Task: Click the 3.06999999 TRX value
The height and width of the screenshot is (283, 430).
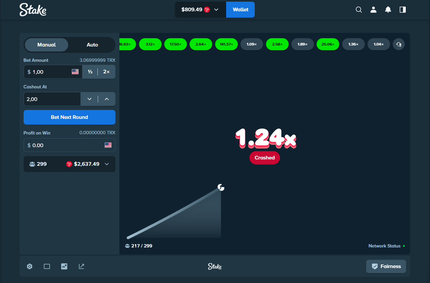Action: 97,60
